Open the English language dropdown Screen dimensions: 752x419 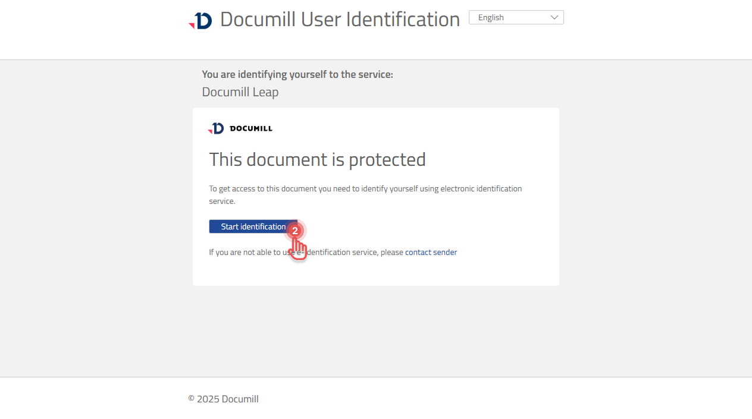516,17
